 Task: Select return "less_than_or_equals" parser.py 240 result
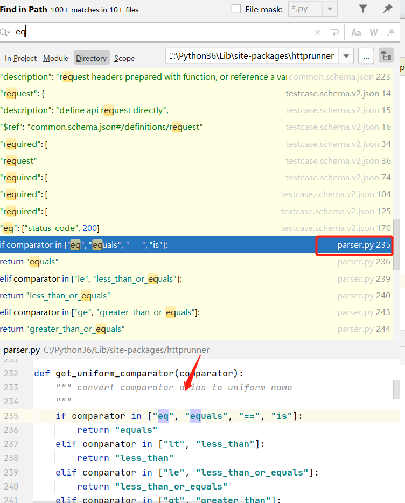coord(197,296)
